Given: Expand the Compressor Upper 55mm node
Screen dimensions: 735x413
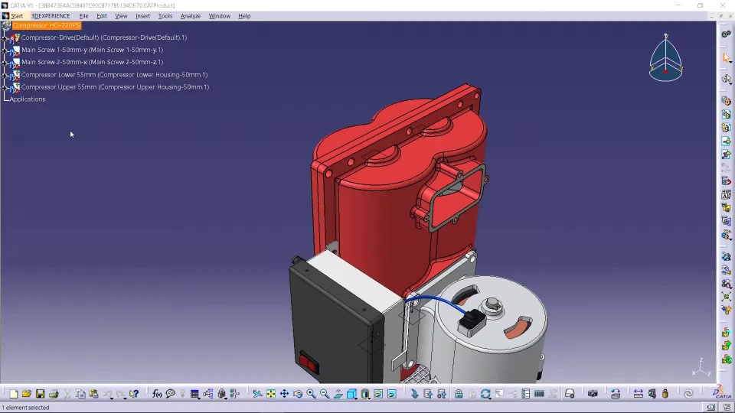Looking at the screenshot, I should coord(5,87).
